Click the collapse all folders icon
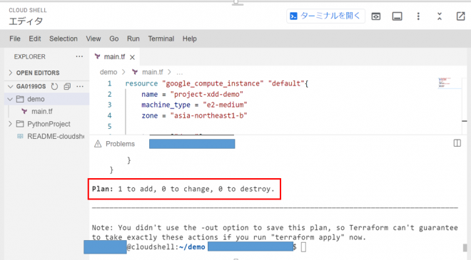This screenshot has width=471, height=260. (67, 86)
